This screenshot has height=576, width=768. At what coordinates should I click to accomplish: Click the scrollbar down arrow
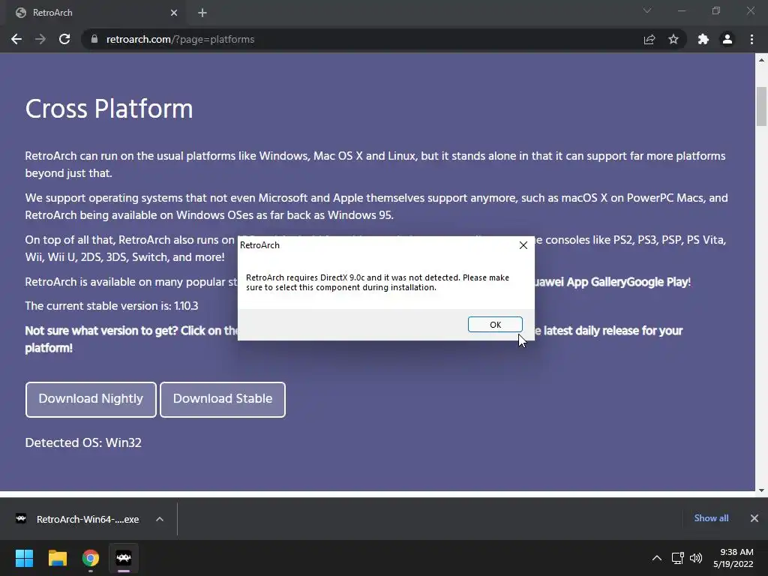761,490
